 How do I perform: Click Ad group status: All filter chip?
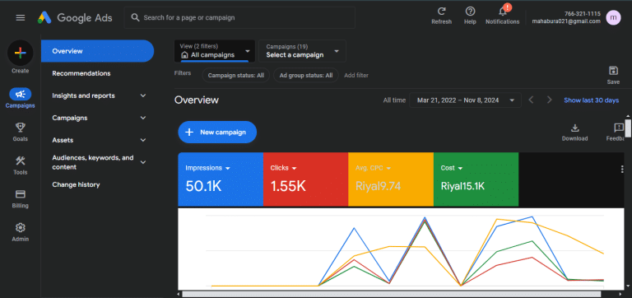pyautogui.click(x=306, y=76)
